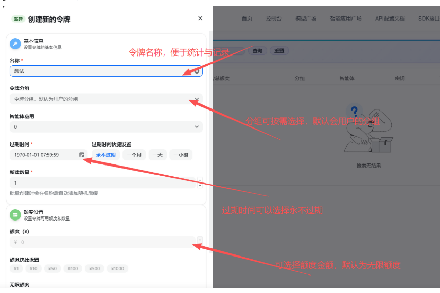Click the 分组 column header
440x293 pixels.
300,78
